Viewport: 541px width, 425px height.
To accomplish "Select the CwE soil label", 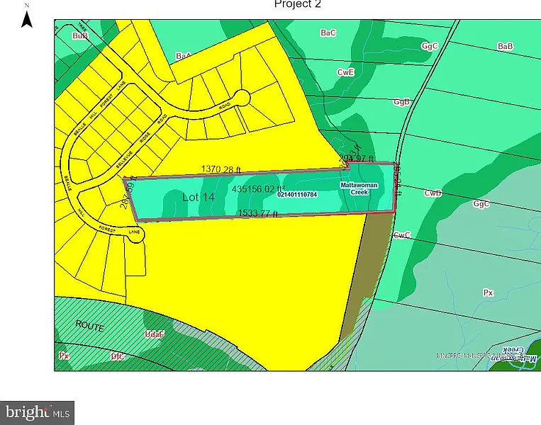I will coord(345,72).
